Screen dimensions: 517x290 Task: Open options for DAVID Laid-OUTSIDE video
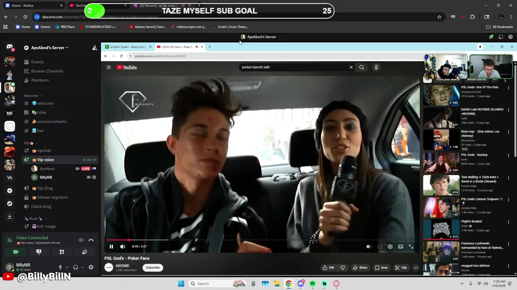(509, 110)
